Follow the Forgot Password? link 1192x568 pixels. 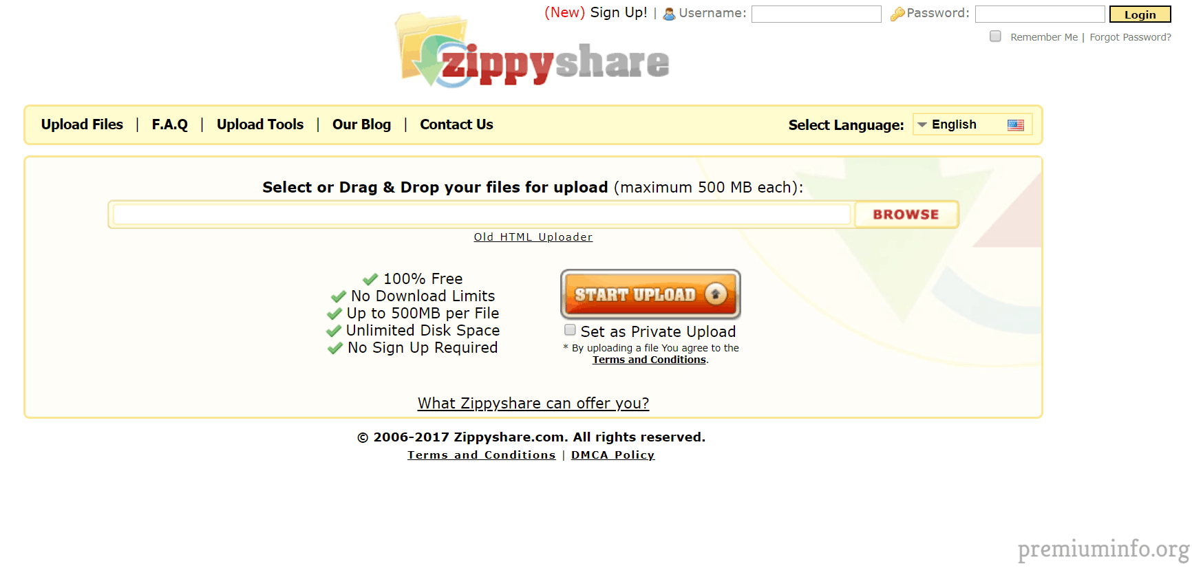click(1130, 37)
